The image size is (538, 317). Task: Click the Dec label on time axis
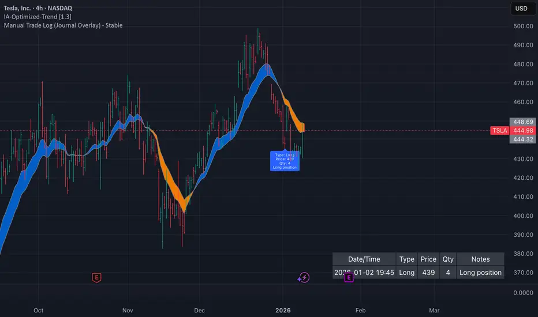click(199, 310)
